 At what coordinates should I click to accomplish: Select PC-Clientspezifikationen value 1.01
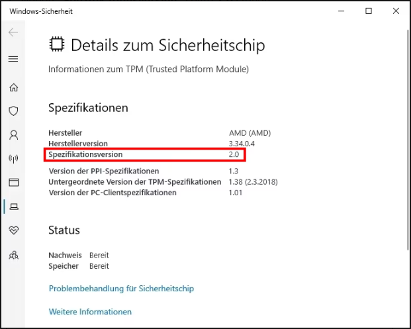(x=236, y=193)
